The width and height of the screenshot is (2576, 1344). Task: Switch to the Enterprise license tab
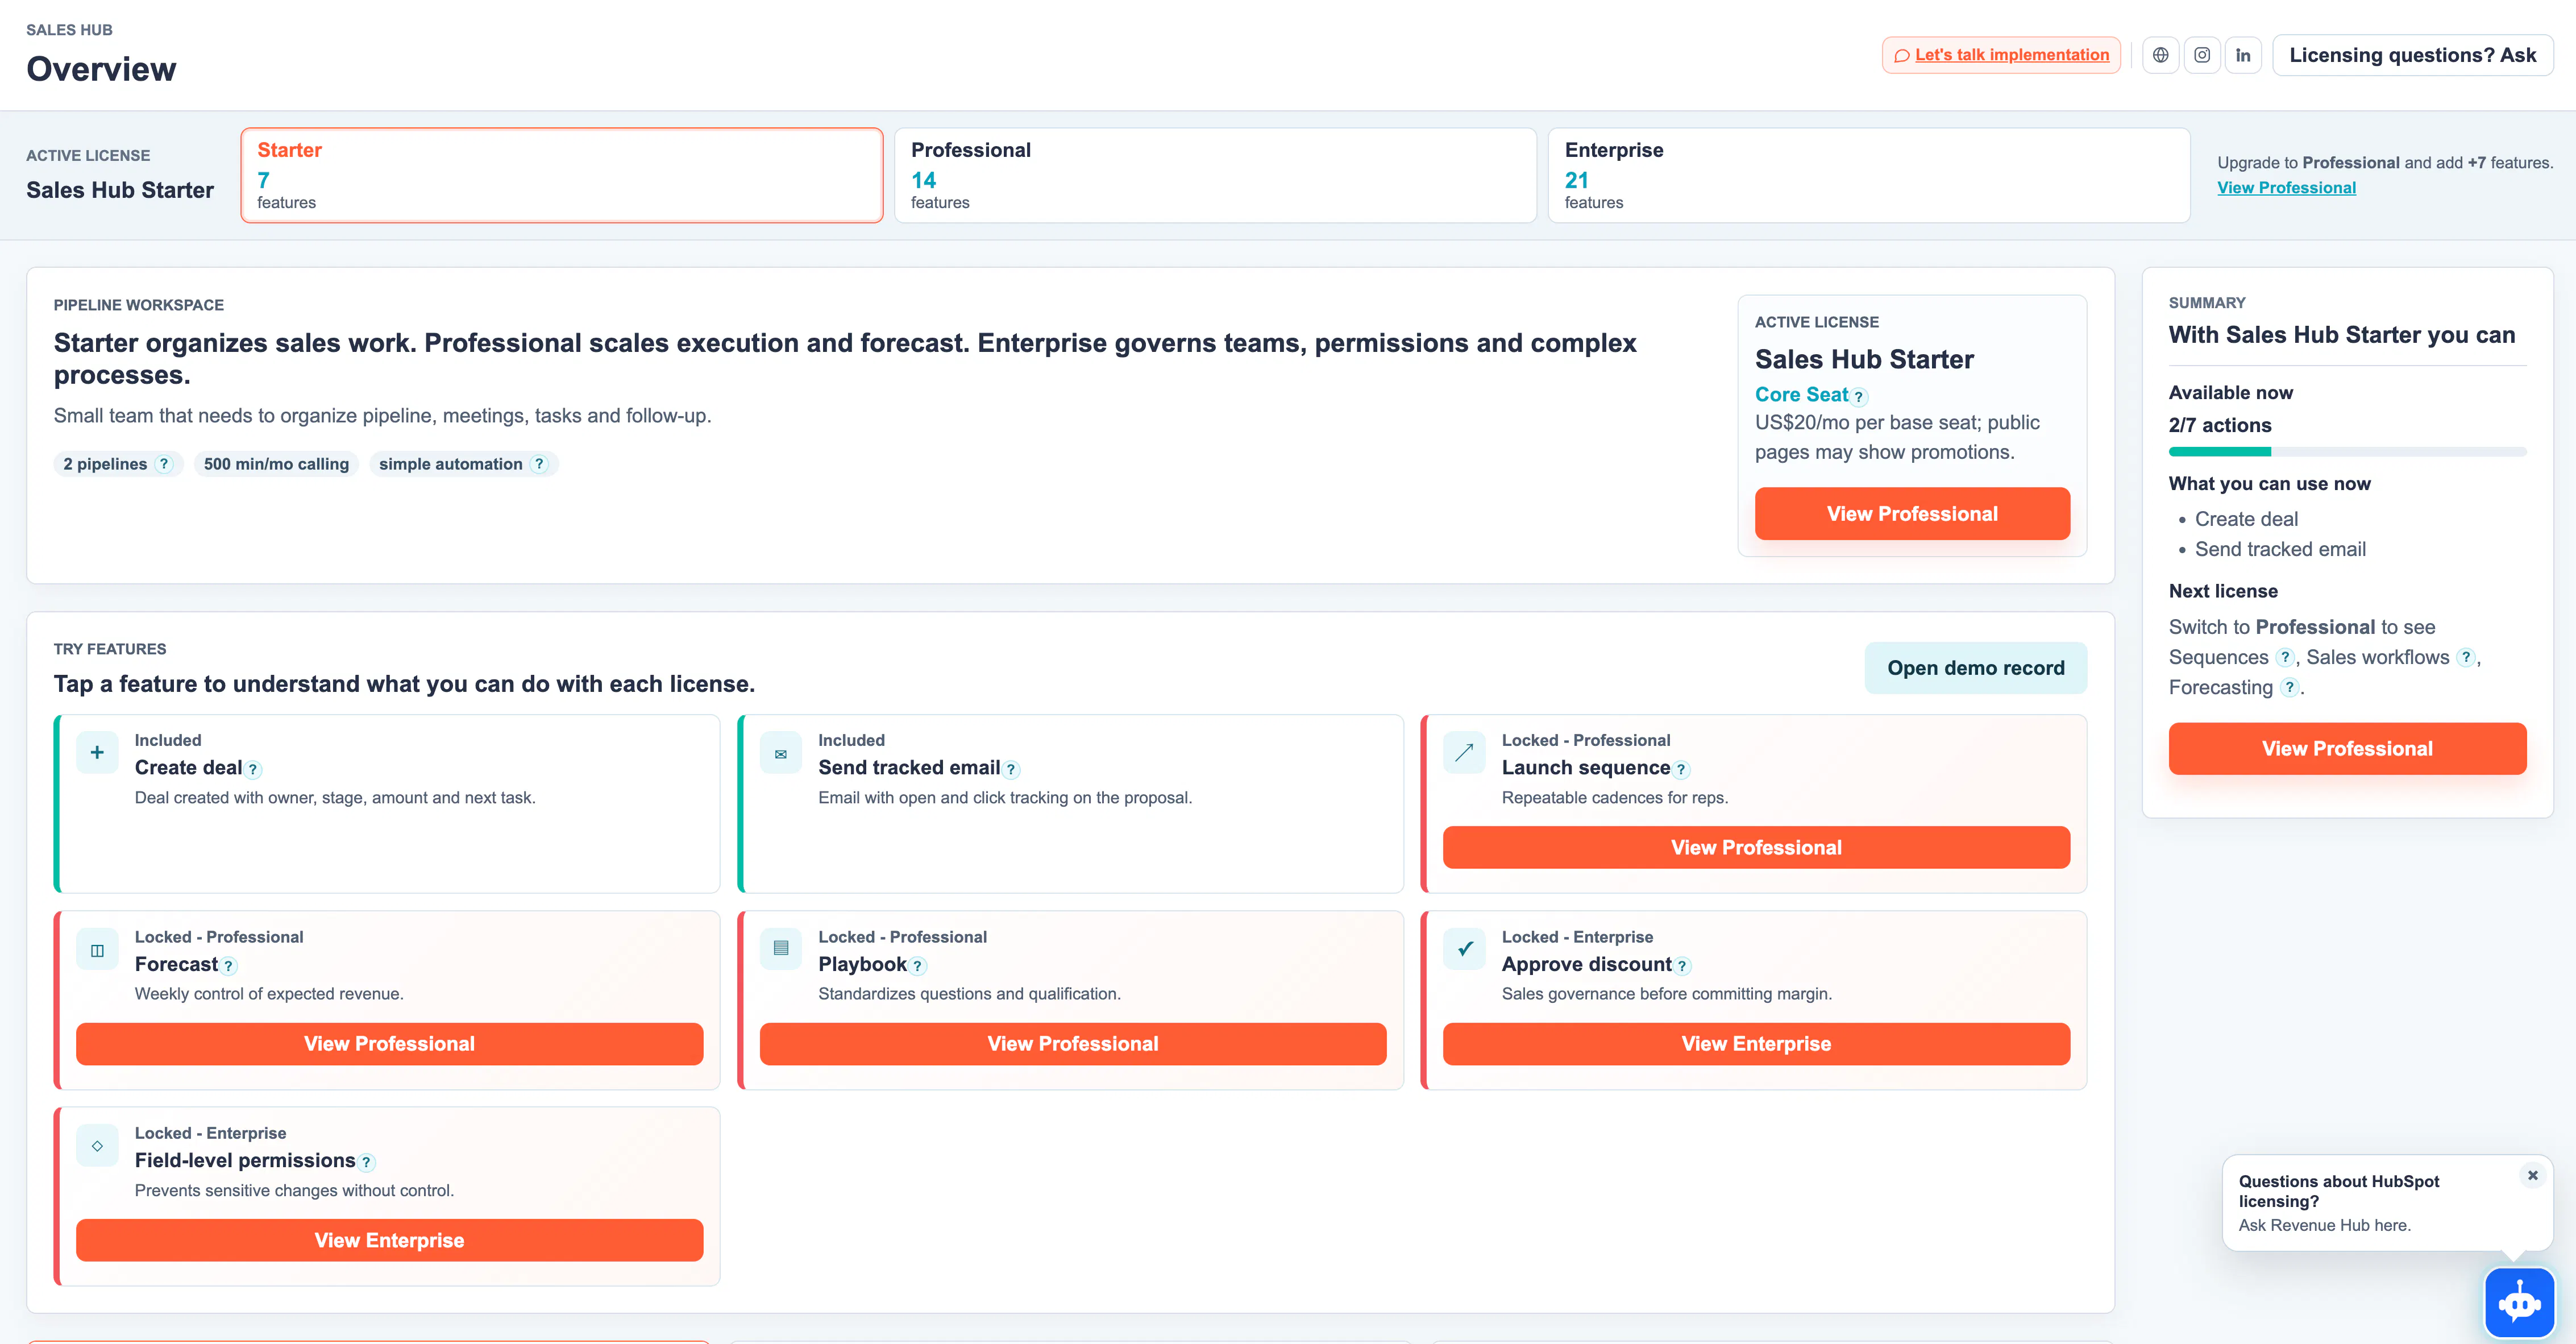1869,175
